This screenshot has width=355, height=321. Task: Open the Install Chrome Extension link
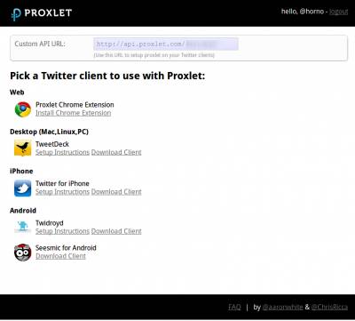[74, 113]
